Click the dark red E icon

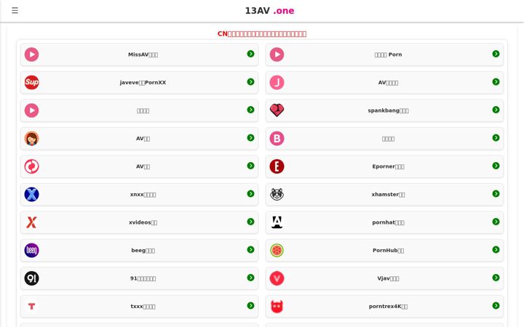point(277,166)
